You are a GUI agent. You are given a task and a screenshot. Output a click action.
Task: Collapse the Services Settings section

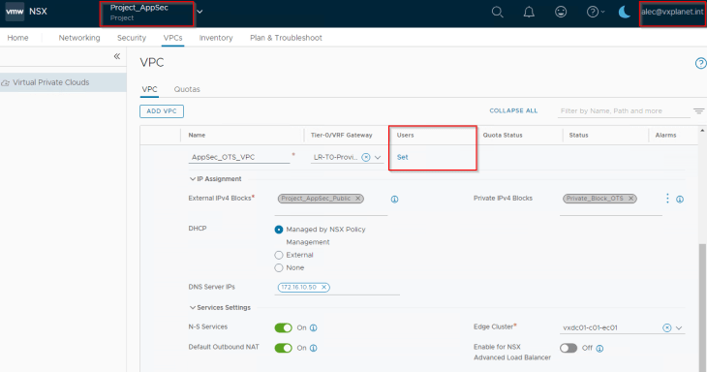click(x=193, y=307)
